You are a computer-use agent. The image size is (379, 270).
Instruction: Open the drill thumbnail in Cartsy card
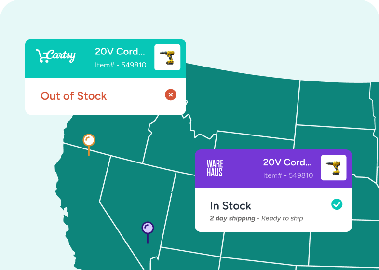click(x=167, y=57)
